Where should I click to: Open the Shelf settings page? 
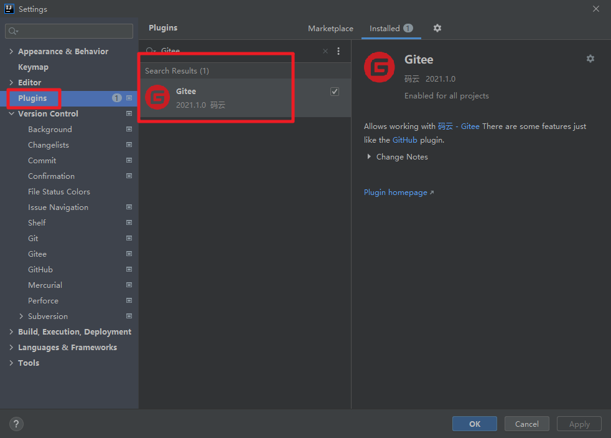(37, 222)
